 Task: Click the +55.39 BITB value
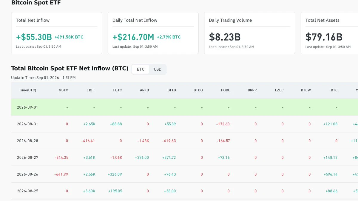170,124
